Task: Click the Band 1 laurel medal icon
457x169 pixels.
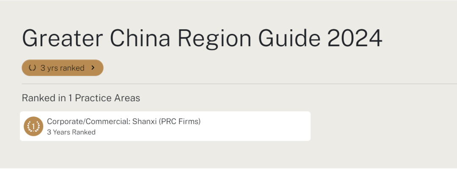Action: pyautogui.click(x=33, y=126)
